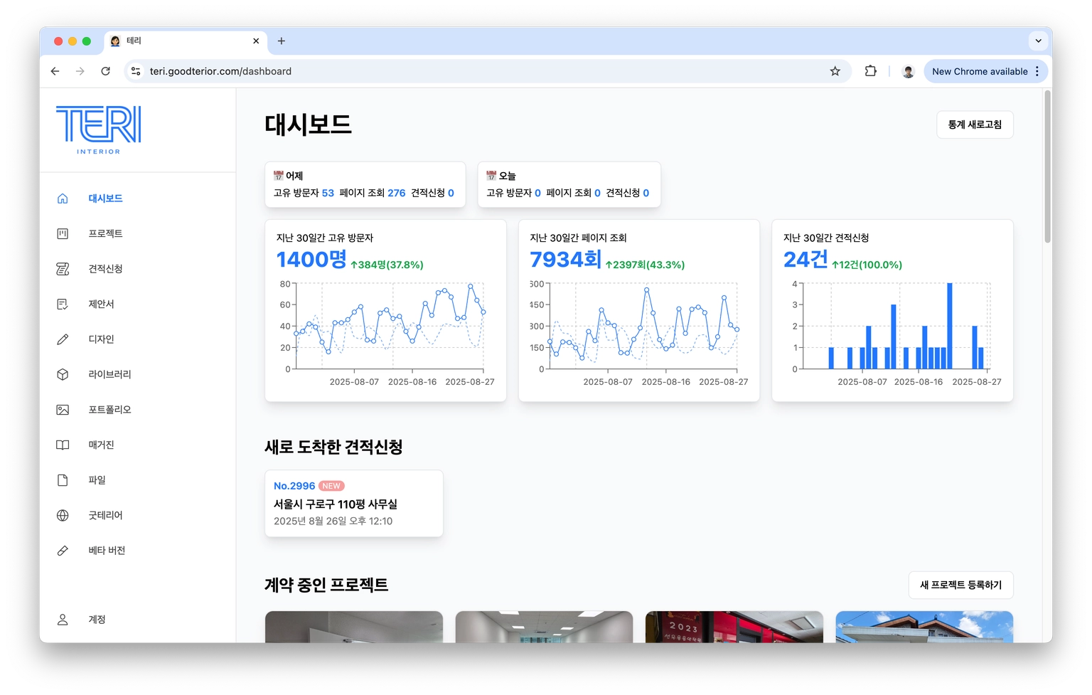Click the 계정 person icon at bottom
The width and height of the screenshot is (1092, 695).
(63, 619)
